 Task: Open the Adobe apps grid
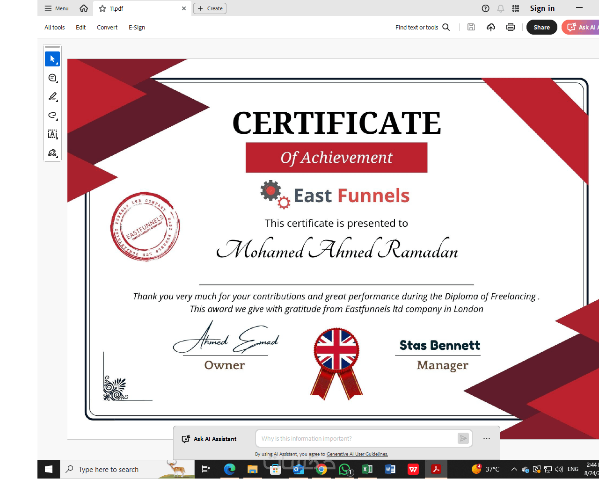pos(516,8)
